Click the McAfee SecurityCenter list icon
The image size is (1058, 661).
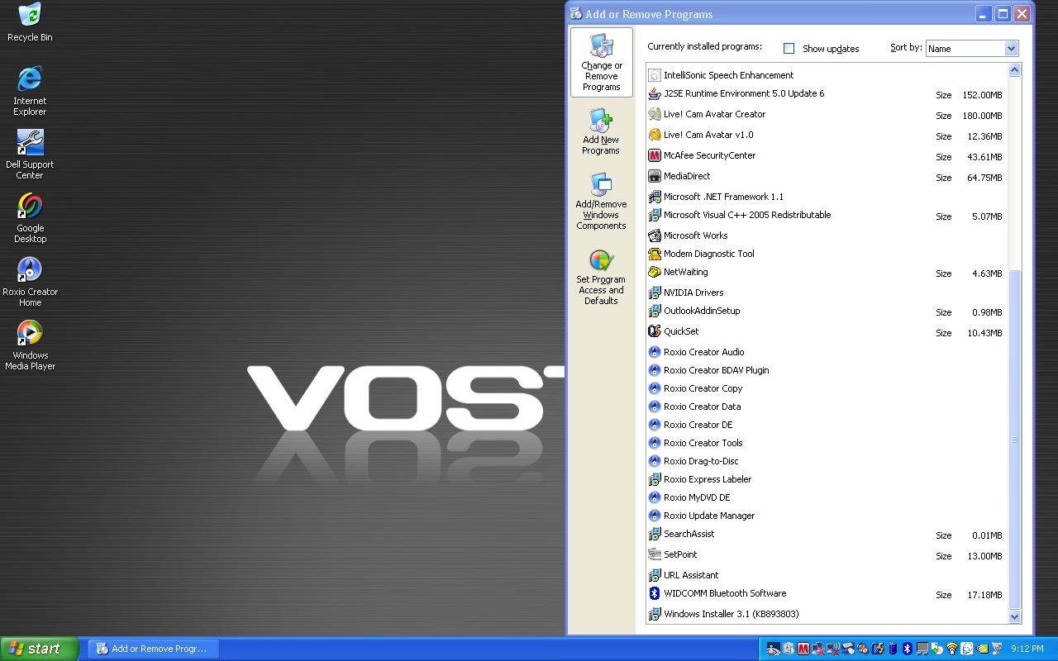click(655, 156)
